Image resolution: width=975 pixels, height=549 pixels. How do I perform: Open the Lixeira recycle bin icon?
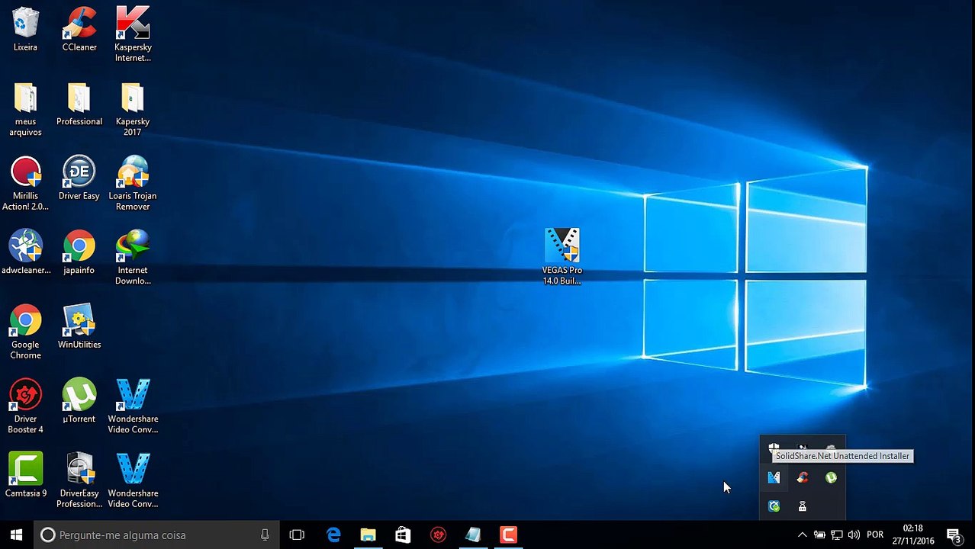pyautogui.click(x=25, y=29)
